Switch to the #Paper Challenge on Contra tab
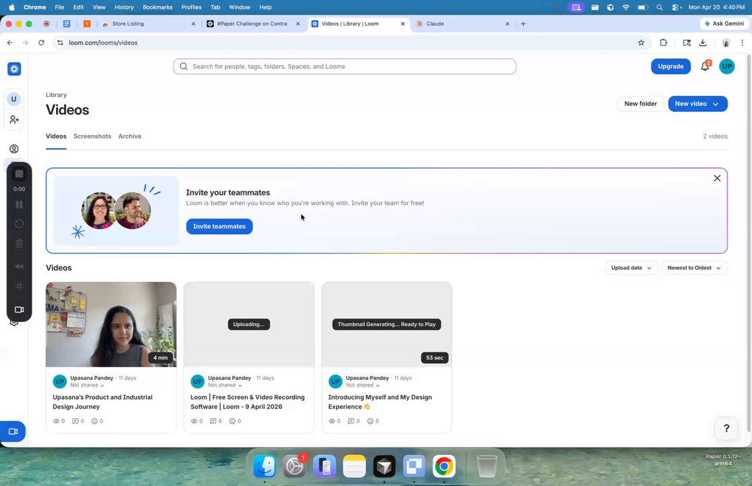Screen dimensions: 752x486 [252, 24]
